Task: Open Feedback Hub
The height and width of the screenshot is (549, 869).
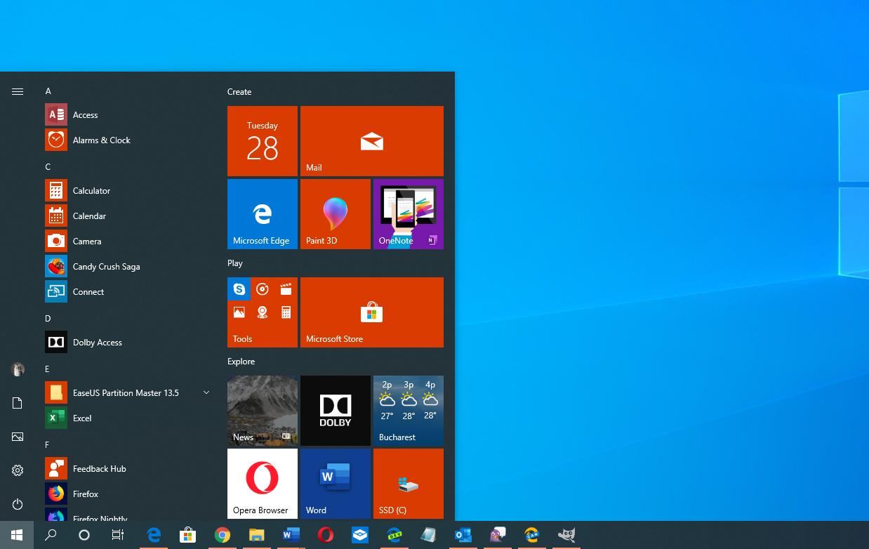Action: point(126,469)
